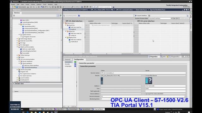Click the Search in project box
The image size is (202, 113).
105,7
